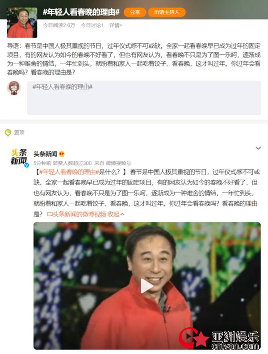Collapse the post with 收起 toggle

(116, 214)
